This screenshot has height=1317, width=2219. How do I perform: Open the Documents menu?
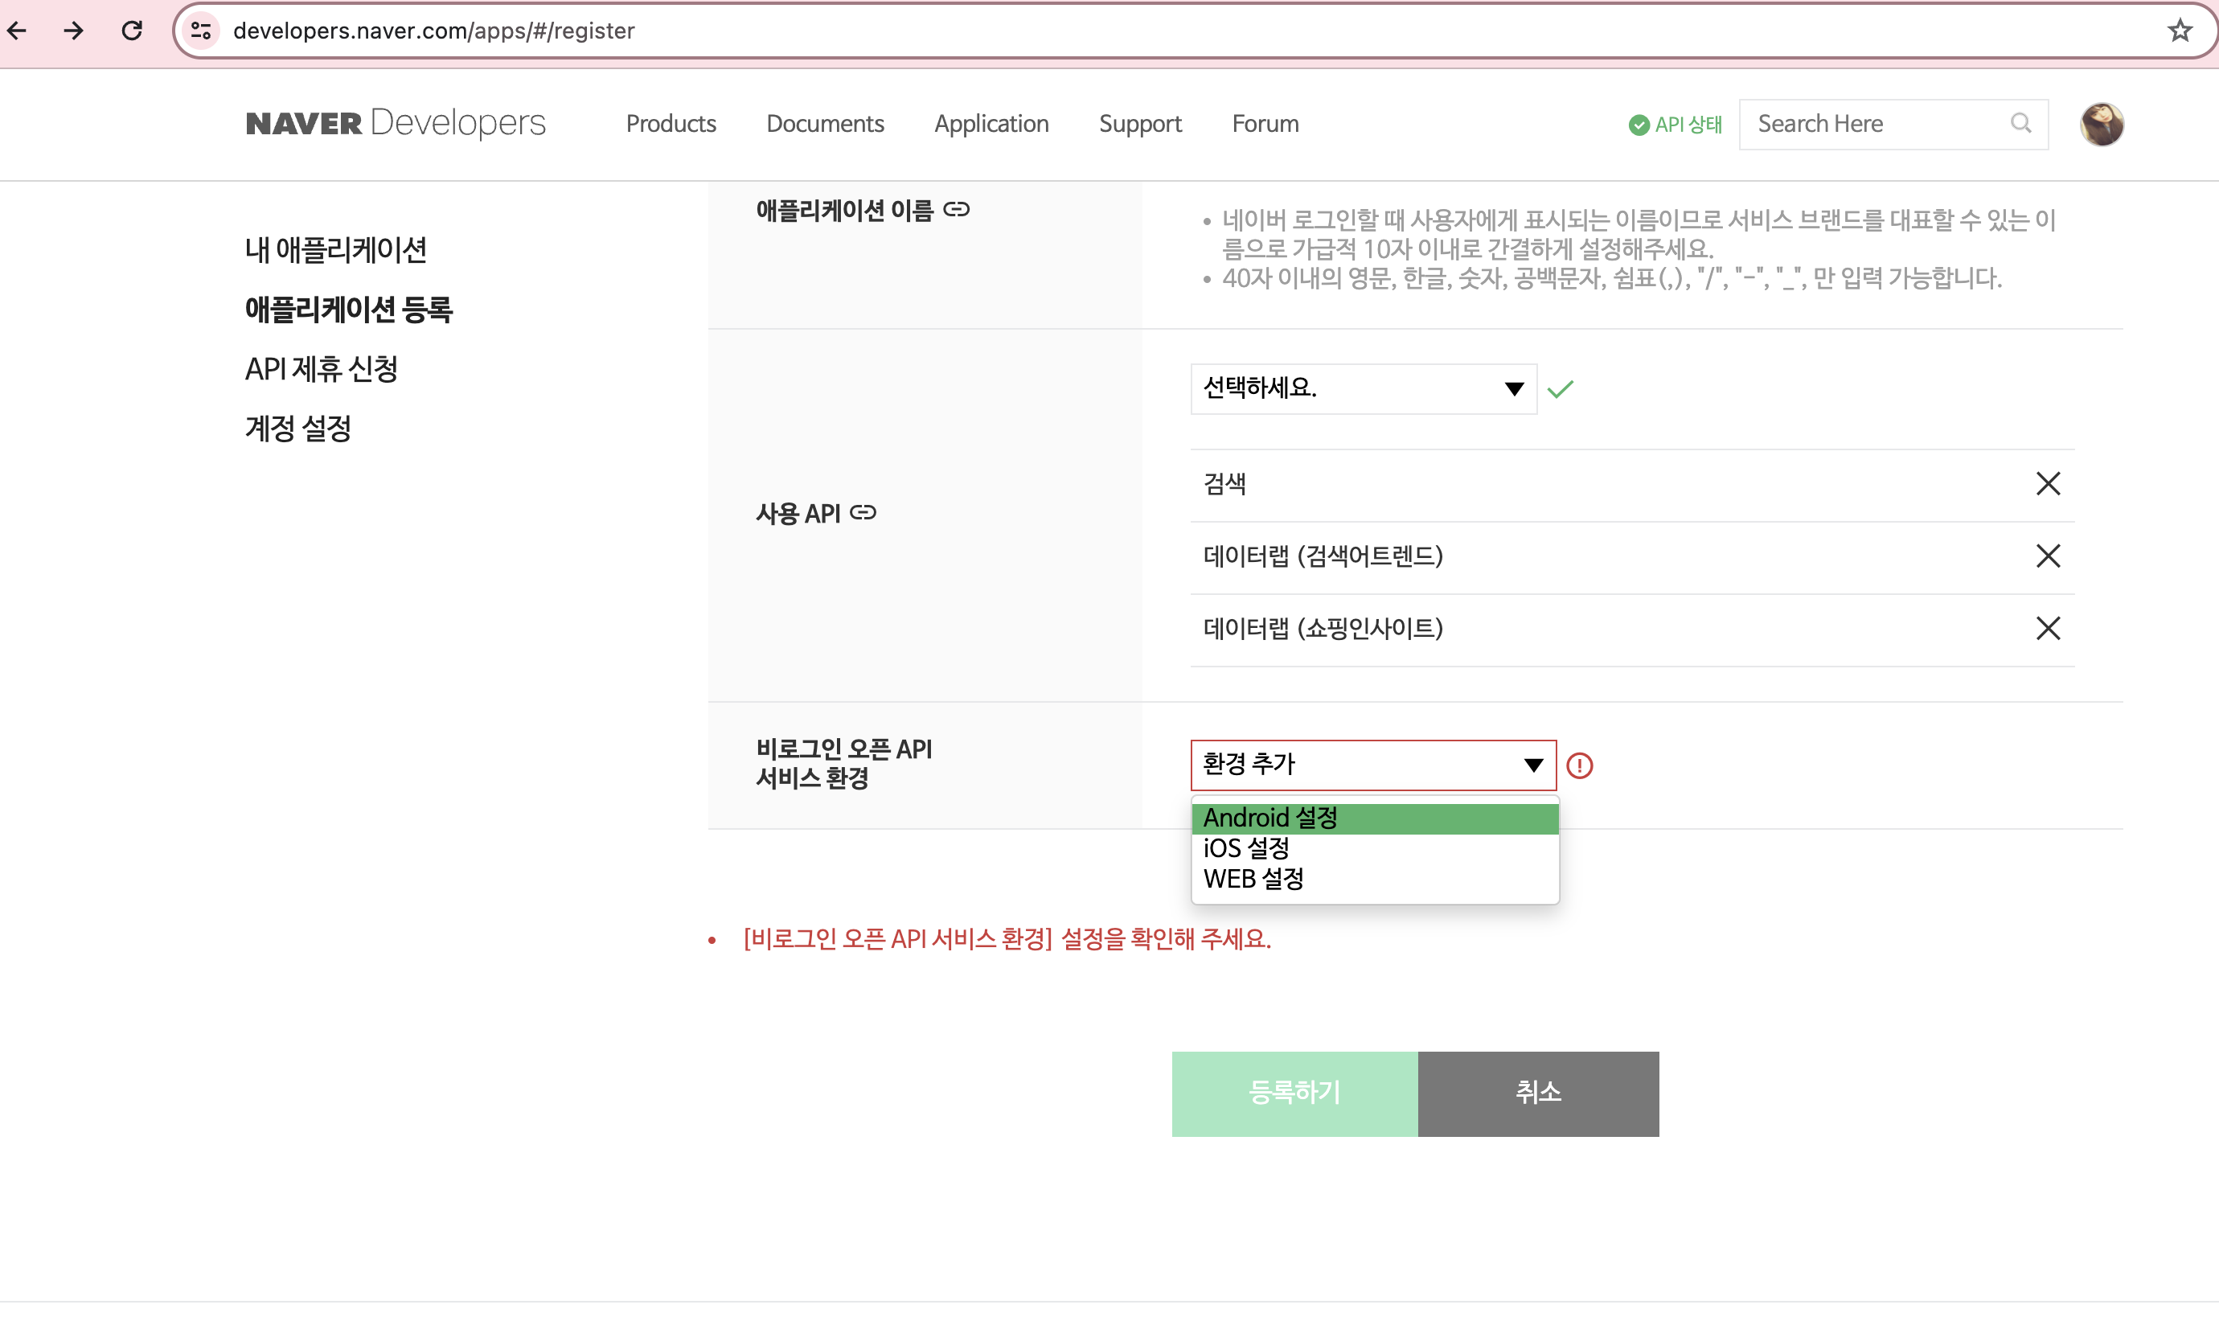coord(824,125)
